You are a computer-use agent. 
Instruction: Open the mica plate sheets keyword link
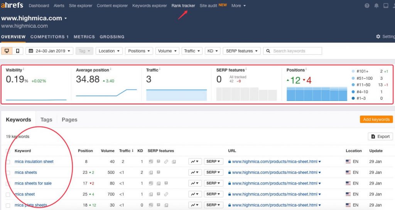point(31,205)
